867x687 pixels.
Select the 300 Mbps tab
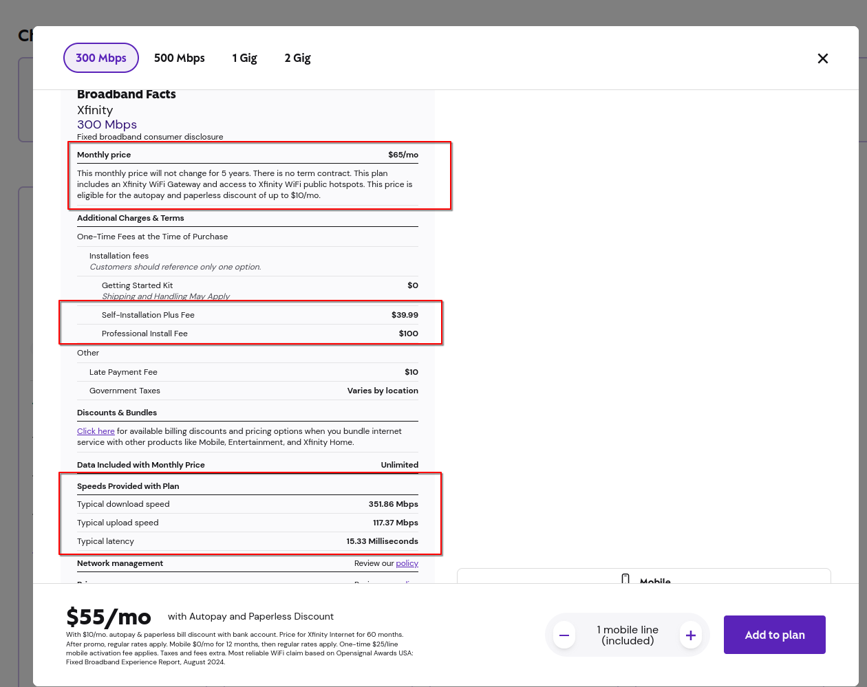(x=101, y=58)
